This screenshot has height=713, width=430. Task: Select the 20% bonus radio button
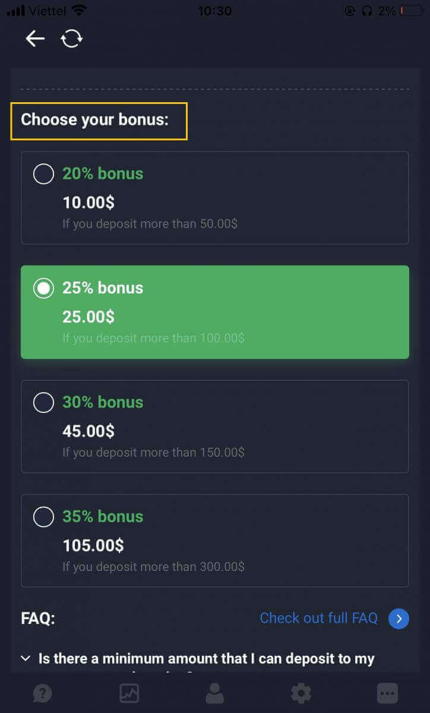pos(43,174)
